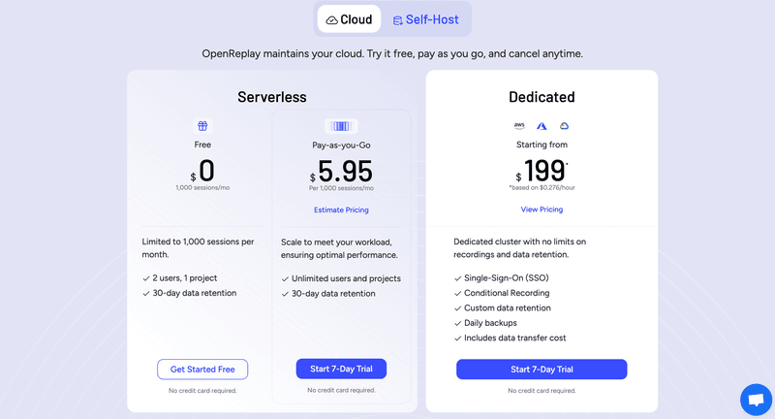Click the Get Started Free button
775x419 pixels.
202,369
